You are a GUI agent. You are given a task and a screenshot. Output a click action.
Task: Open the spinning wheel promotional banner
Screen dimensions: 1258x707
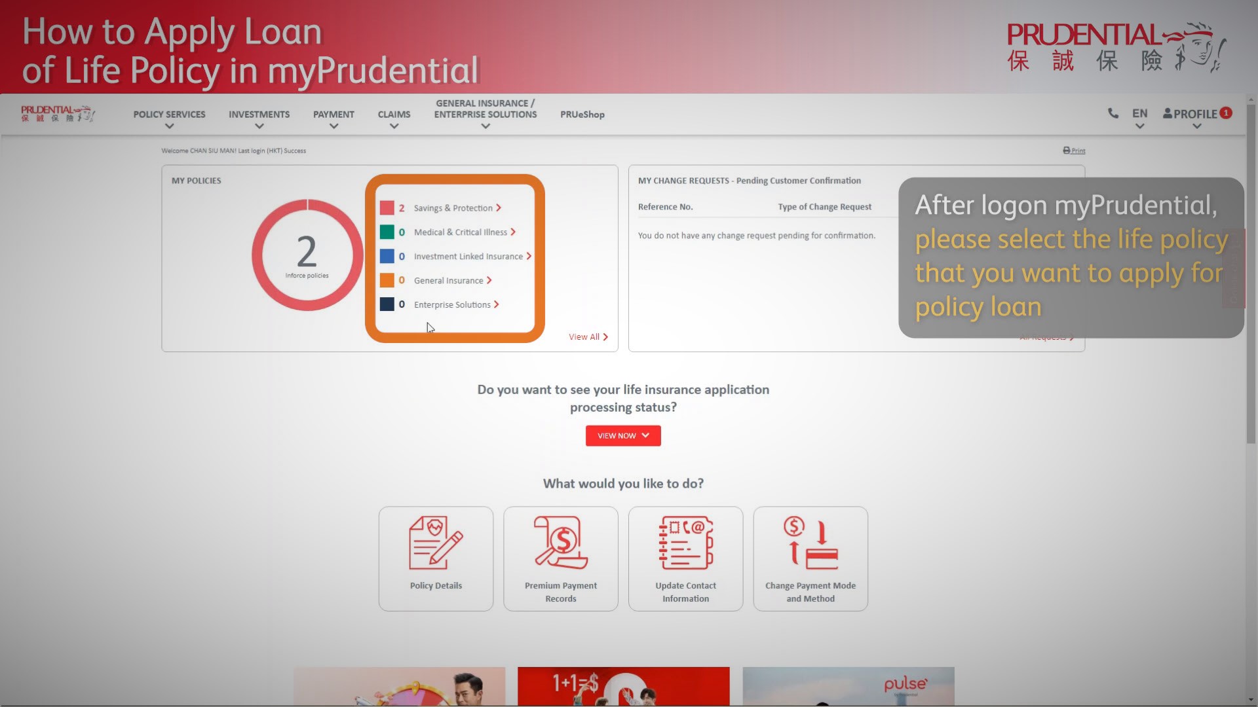(x=399, y=686)
